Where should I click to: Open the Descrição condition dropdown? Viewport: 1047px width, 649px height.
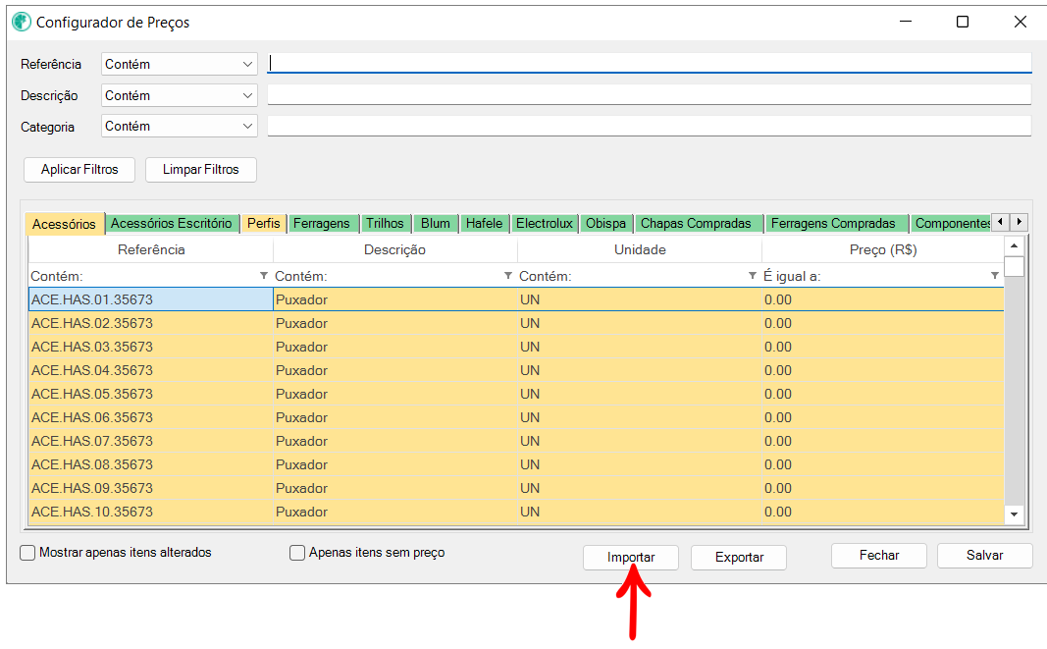(179, 95)
